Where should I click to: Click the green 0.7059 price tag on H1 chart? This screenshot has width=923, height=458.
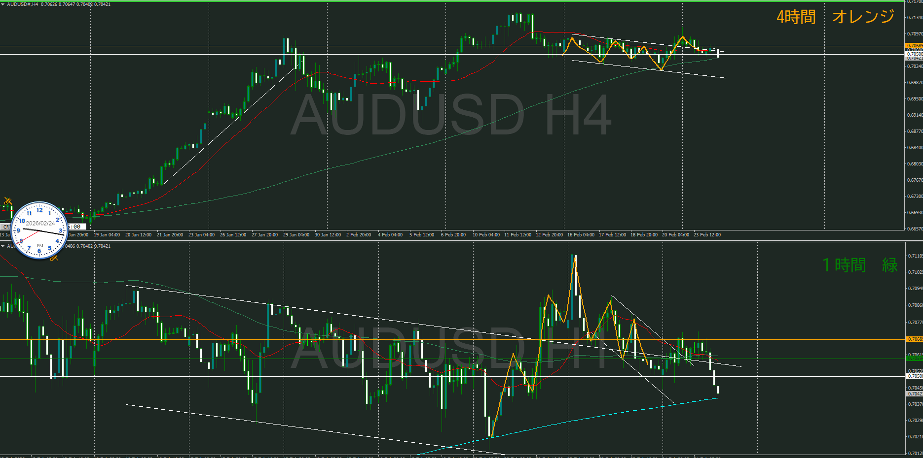click(x=914, y=359)
